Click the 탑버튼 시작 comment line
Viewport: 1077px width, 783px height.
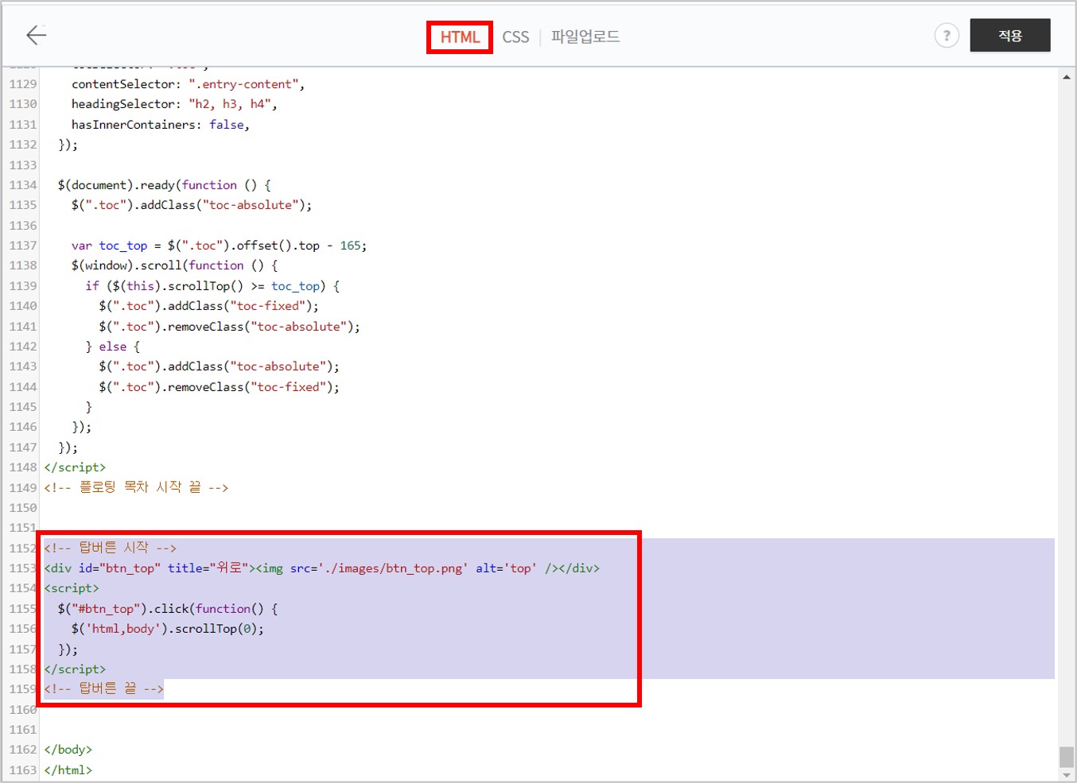(x=110, y=548)
